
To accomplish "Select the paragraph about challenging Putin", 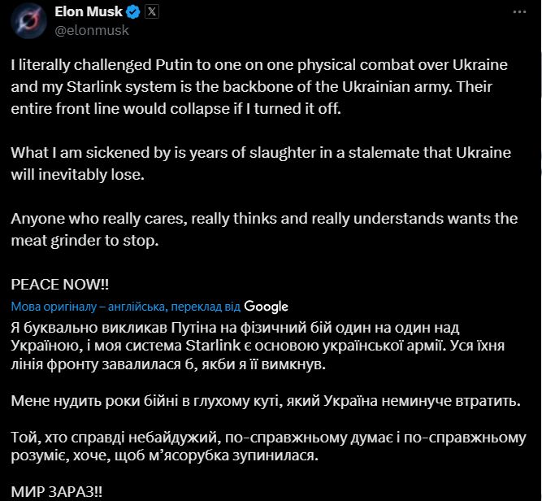I will point(259,87).
